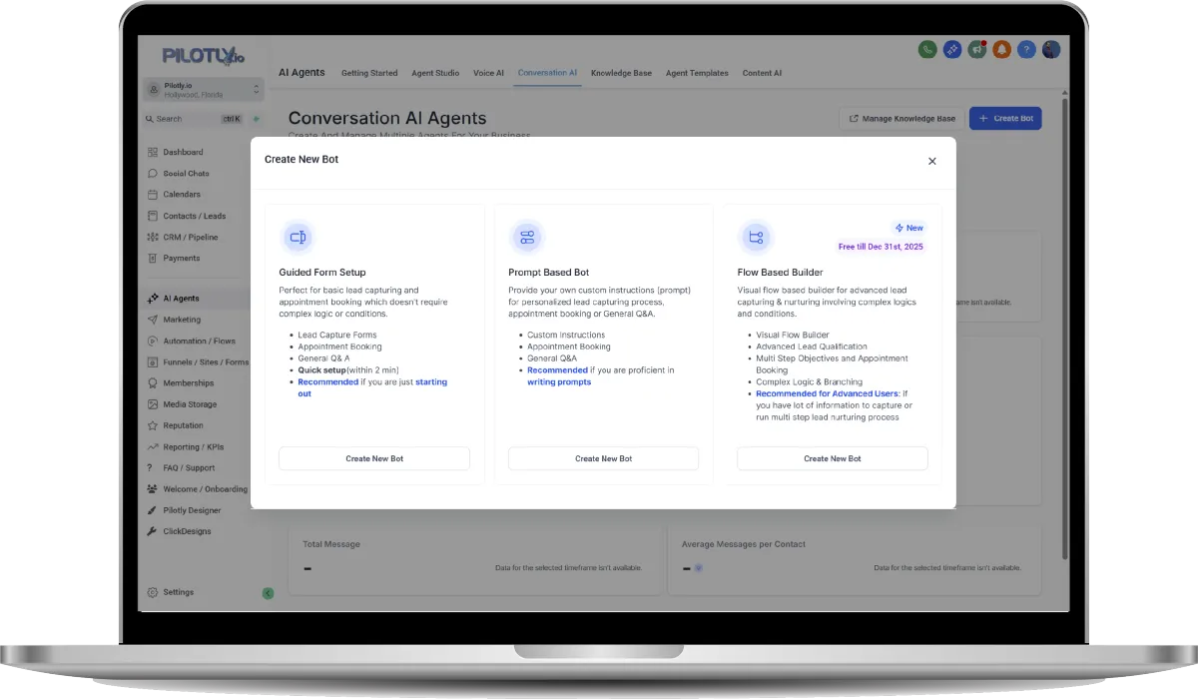Switch to the Content AI tab
Screen dimensions: 1198x699
(762, 73)
